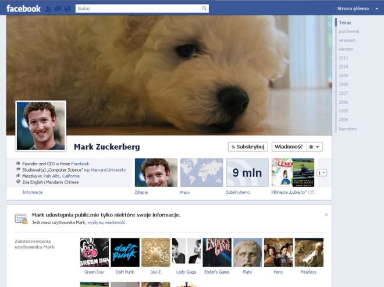Click the work briefcase icon beside Founder
The height and width of the screenshot is (287, 384).
tap(18, 163)
